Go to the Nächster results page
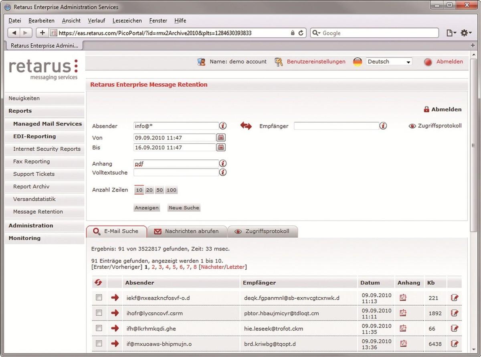Image resolution: width=481 pixels, height=357 pixels. (212, 267)
